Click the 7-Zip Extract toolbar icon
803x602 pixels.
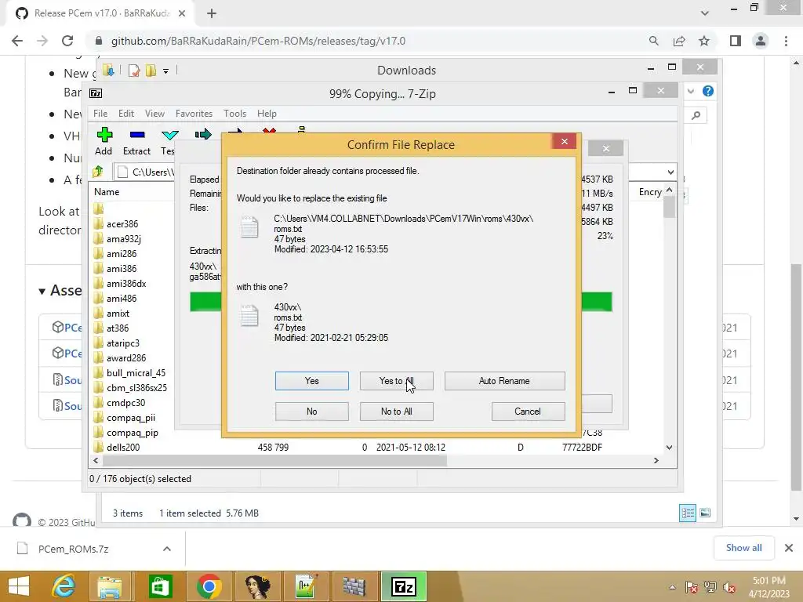click(x=136, y=141)
